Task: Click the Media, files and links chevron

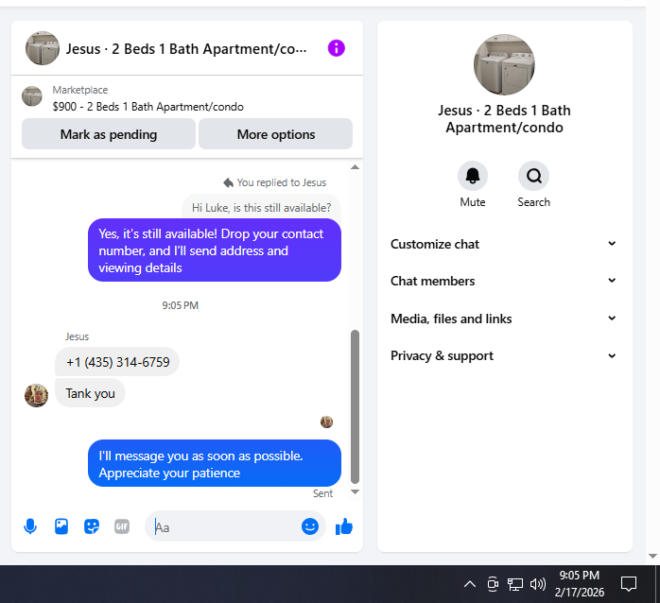Action: [612, 319]
